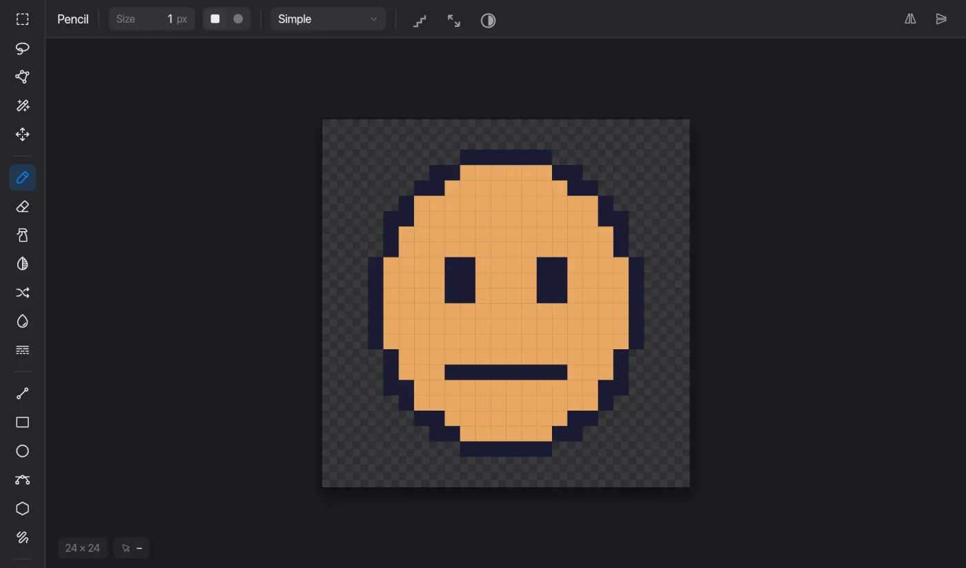Click the 24 × 24 canvas size indicator
The image size is (966, 568).
[x=83, y=548]
